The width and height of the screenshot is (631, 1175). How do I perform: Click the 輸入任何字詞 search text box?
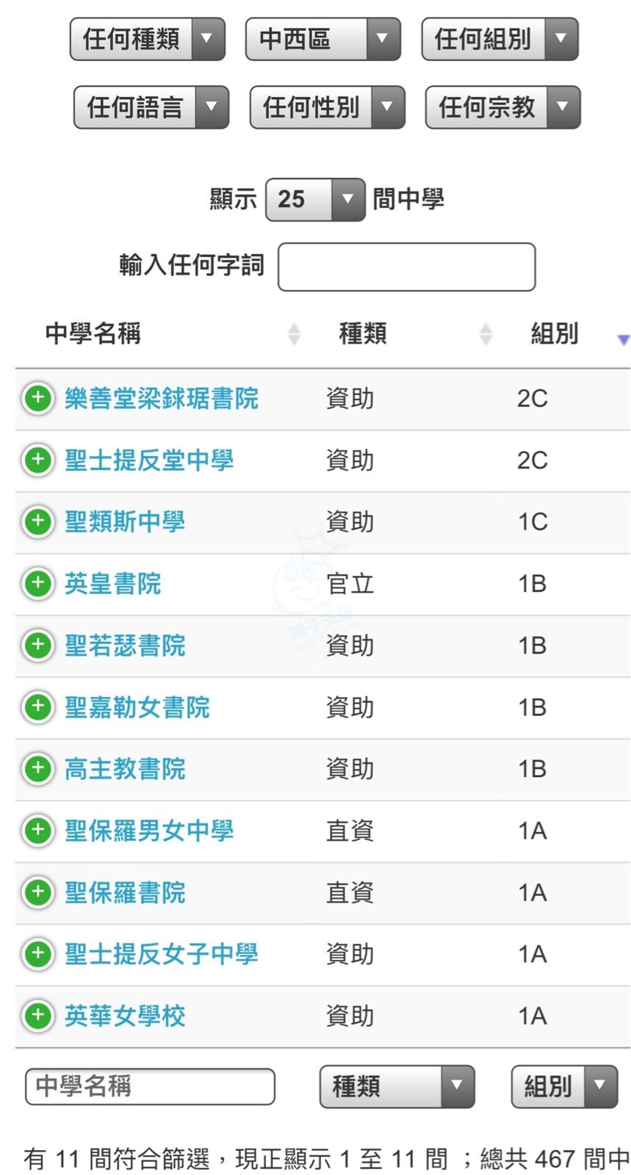(x=406, y=267)
